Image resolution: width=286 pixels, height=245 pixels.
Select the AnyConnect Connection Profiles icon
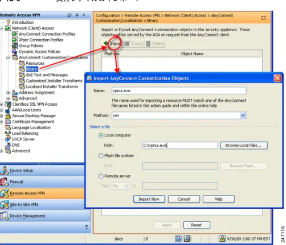15,34
